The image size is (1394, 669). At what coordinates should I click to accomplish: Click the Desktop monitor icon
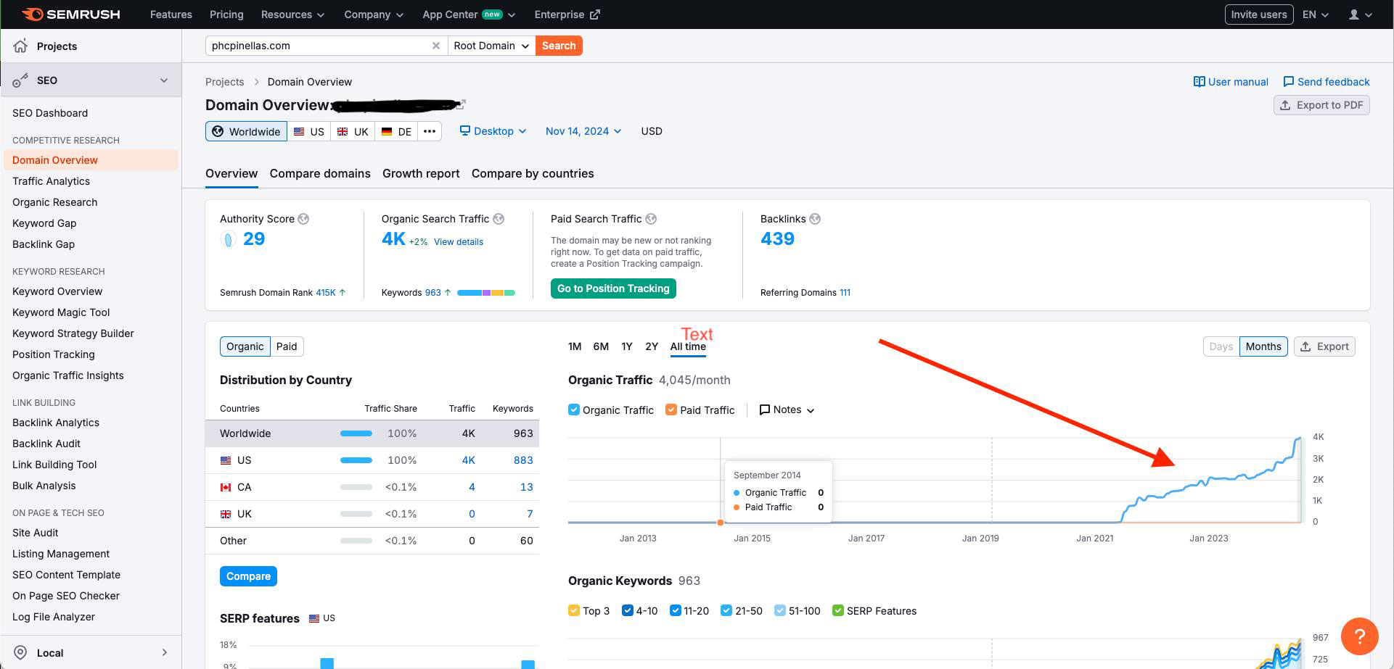click(x=465, y=130)
